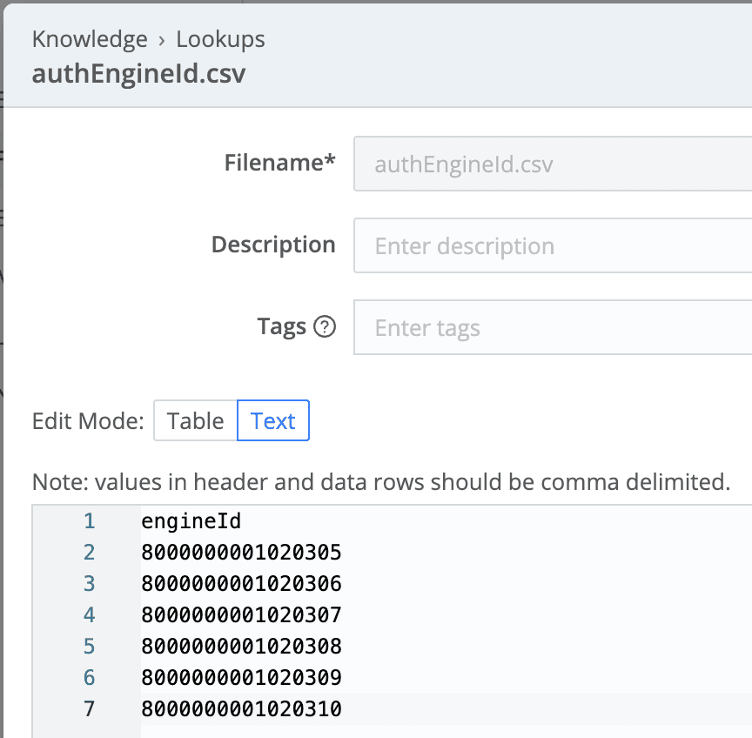Place cursor at 8000000001020309 row

tap(241, 678)
